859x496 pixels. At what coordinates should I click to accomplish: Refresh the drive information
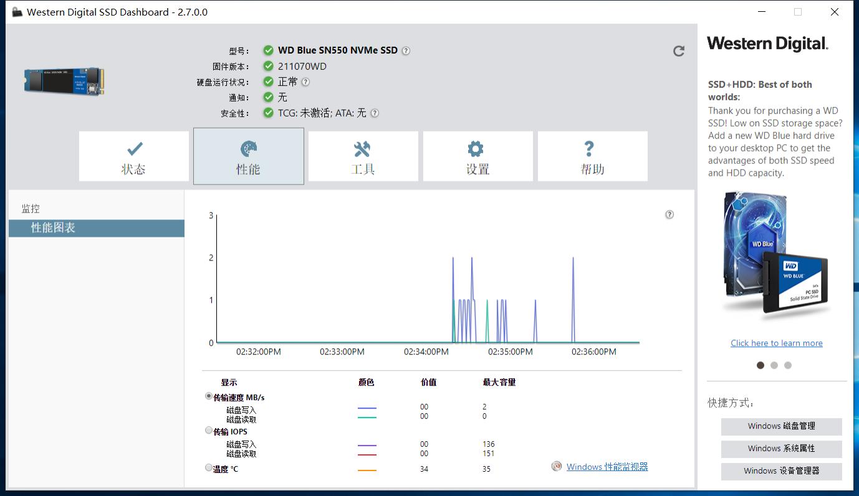point(679,51)
